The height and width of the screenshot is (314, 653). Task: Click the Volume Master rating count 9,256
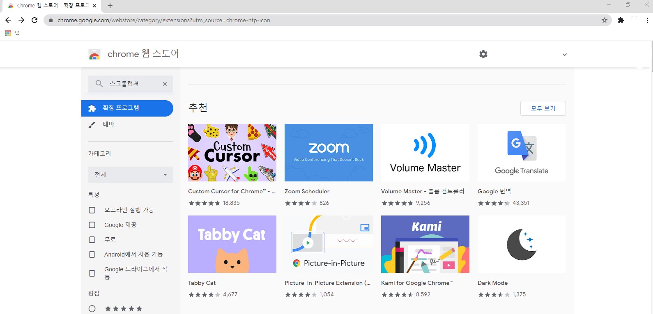[x=423, y=203]
